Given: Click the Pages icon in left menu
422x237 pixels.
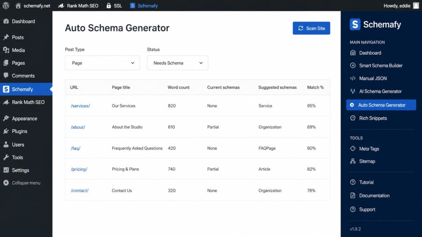Looking at the screenshot, I should [x=6, y=63].
